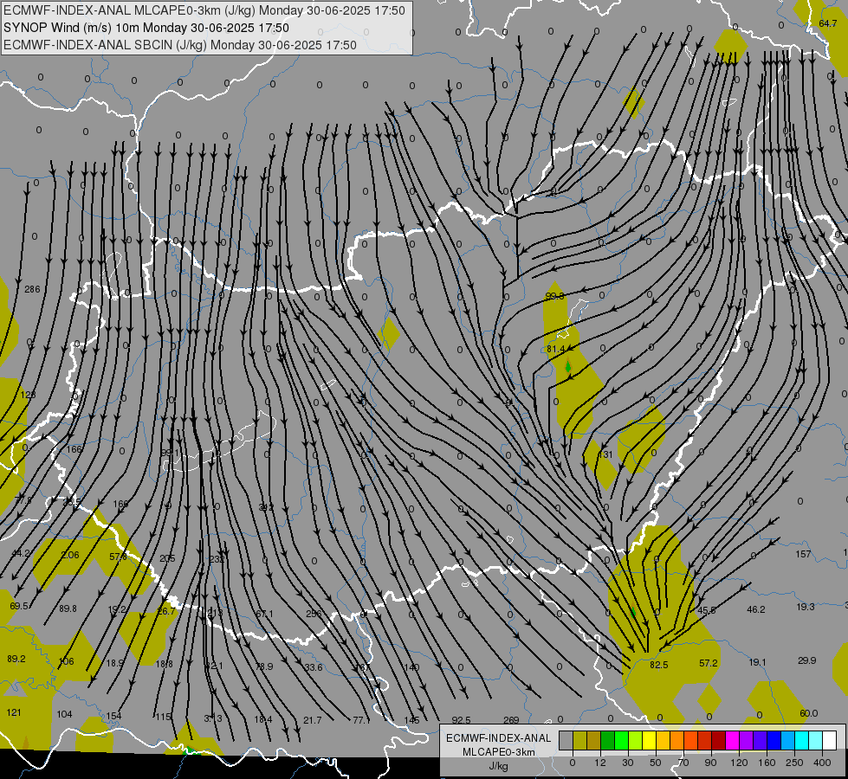The height and width of the screenshot is (779, 848).
Task: Click the legend tick label 120
Action: [739, 763]
